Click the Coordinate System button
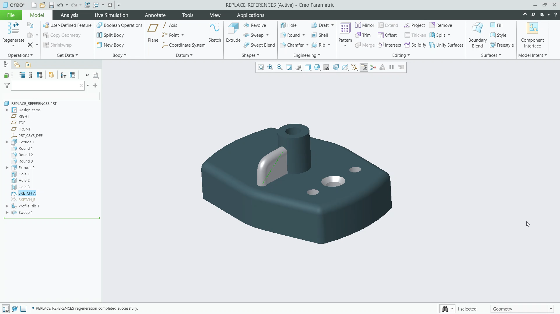The width and height of the screenshot is (560, 314). [x=184, y=45]
